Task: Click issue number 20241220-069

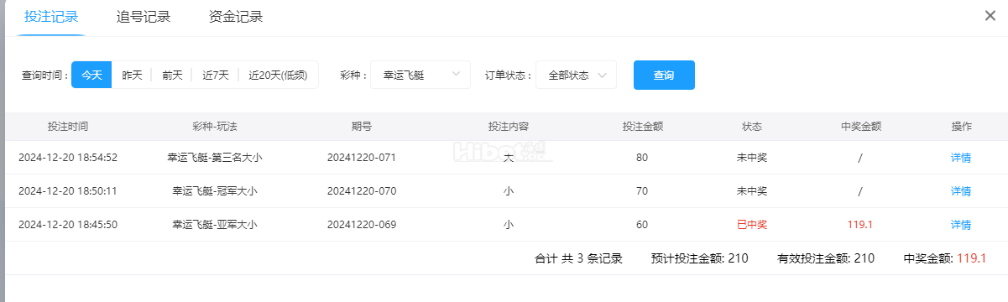Action: point(362,224)
